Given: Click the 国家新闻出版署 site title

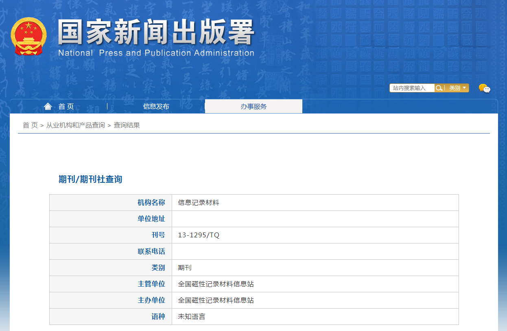Looking at the screenshot, I should 156,33.
